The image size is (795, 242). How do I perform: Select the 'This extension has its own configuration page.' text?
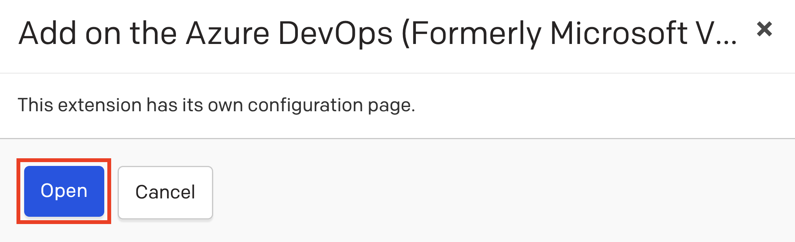click(x=217, y=105)
